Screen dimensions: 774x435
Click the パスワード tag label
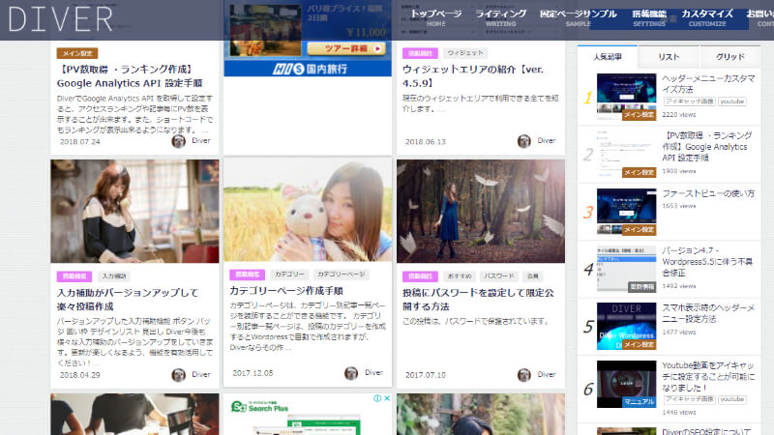(499, 276)
